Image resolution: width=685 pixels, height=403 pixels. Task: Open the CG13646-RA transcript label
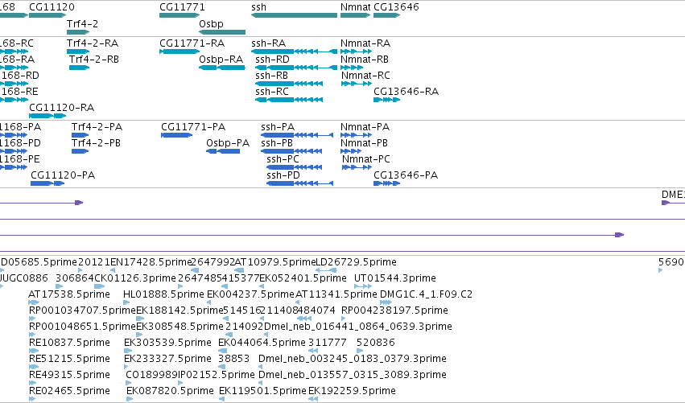tap(406, 92)
